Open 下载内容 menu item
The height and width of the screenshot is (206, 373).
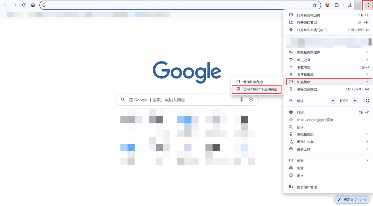point(328,67)
